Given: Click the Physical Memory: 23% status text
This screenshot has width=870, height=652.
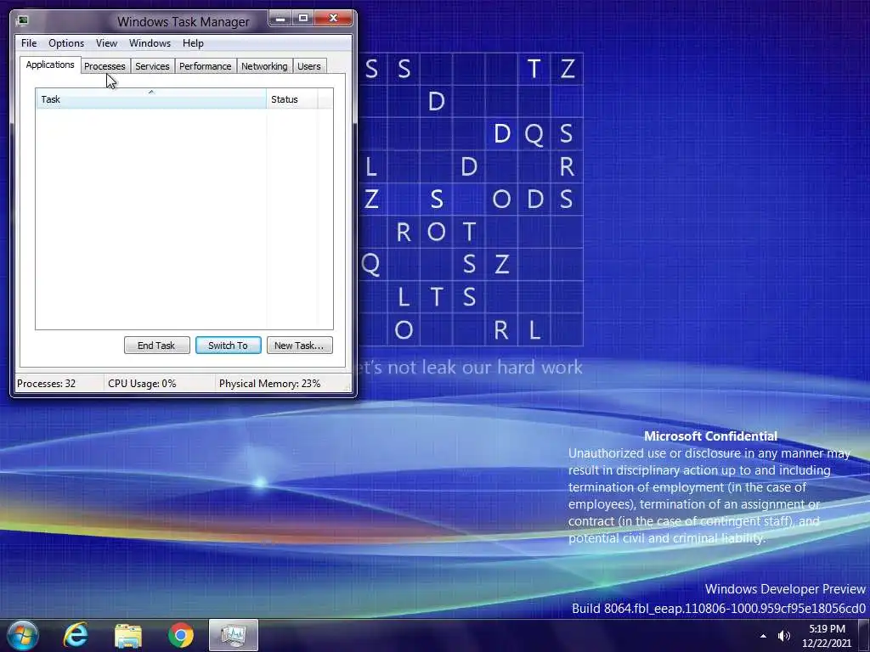Looking at the screenshot, I should coord(269,384).
